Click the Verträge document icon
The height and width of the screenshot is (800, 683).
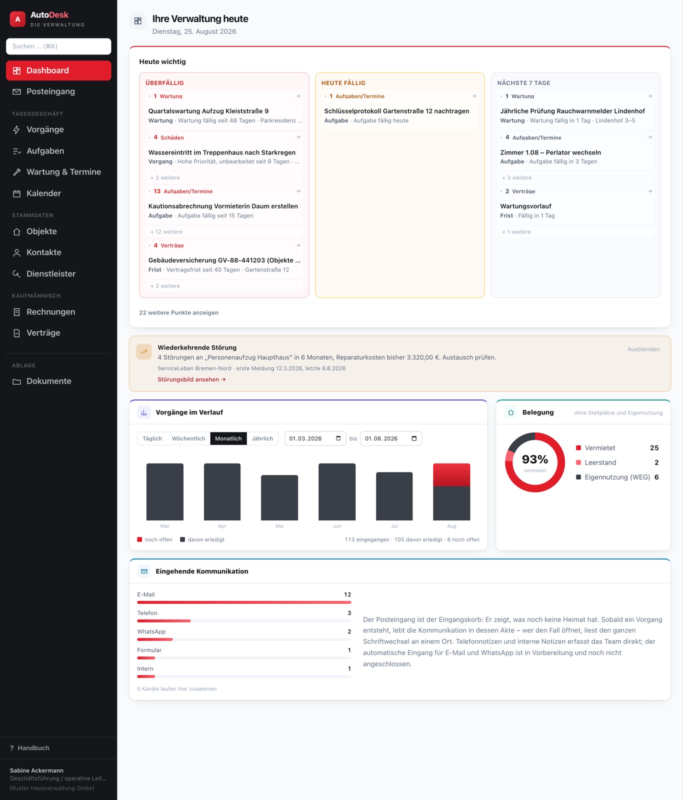tap(16, 333)
